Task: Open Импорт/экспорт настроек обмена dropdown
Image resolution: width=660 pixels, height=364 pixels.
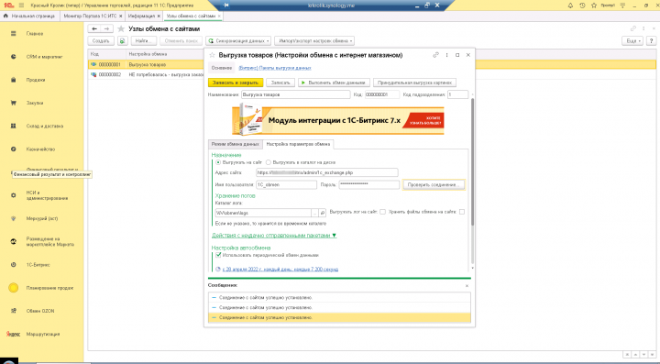Action: [x=314, y=41]
